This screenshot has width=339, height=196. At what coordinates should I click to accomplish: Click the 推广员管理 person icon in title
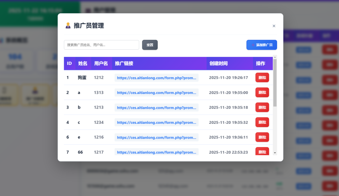pos(68,25)
